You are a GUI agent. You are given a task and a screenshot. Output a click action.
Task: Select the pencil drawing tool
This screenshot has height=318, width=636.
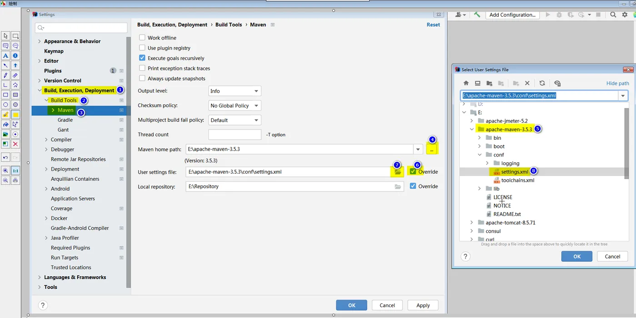(x=5, y=75)
